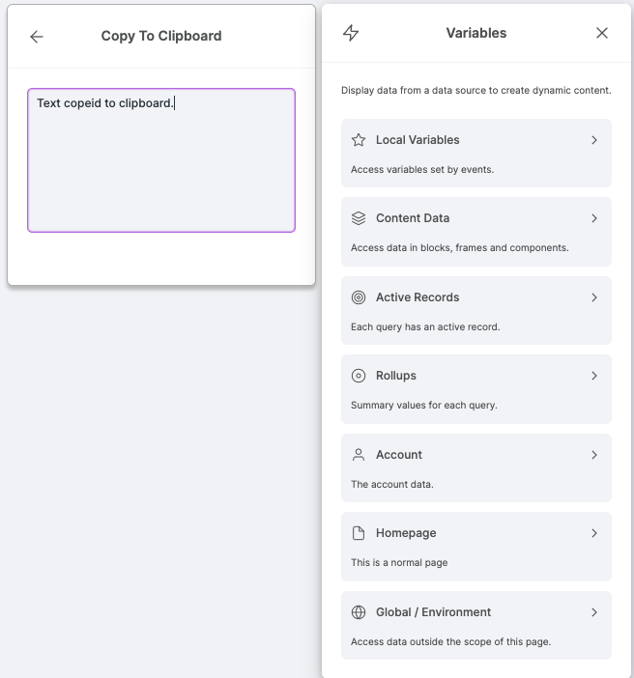Expand Local Variables chevron

[x=594, y=140]
